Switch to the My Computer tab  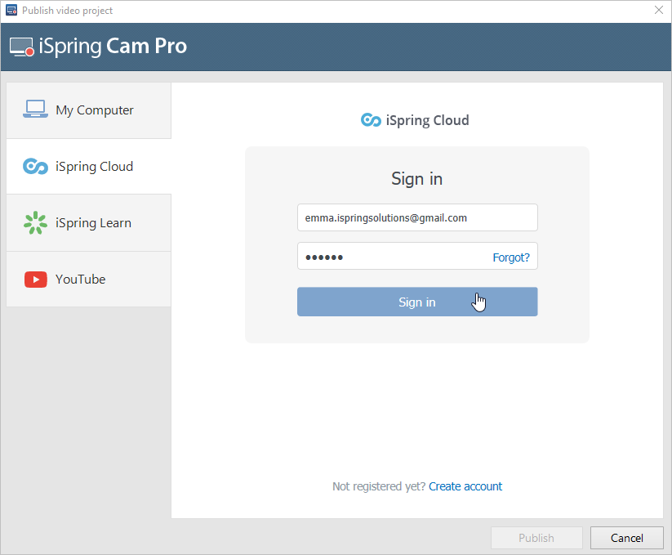tap(89, 110)
